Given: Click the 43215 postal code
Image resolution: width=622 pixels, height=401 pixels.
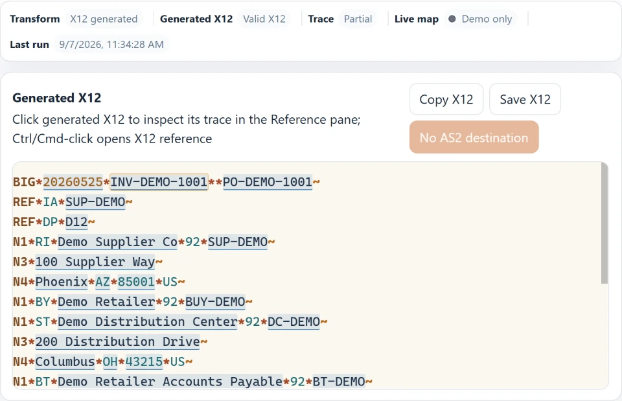Looking at the screenshot, I should [x=144, y=361].
